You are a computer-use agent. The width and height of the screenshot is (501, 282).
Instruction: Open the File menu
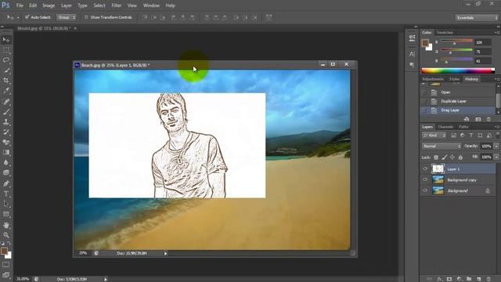pyautogui.click(x=20, y=5)
